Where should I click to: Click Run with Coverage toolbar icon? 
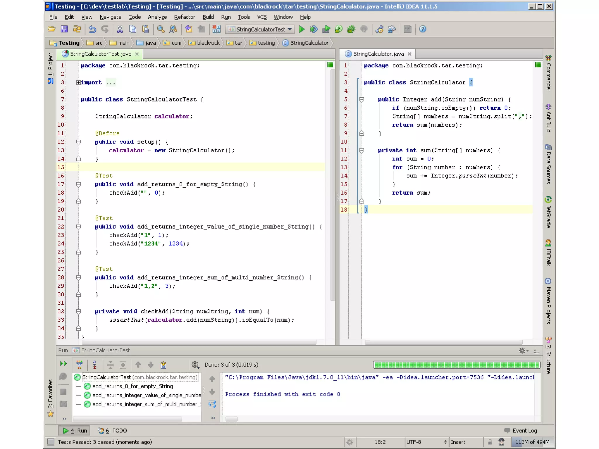pyautogui.click(x=326, y=29)
